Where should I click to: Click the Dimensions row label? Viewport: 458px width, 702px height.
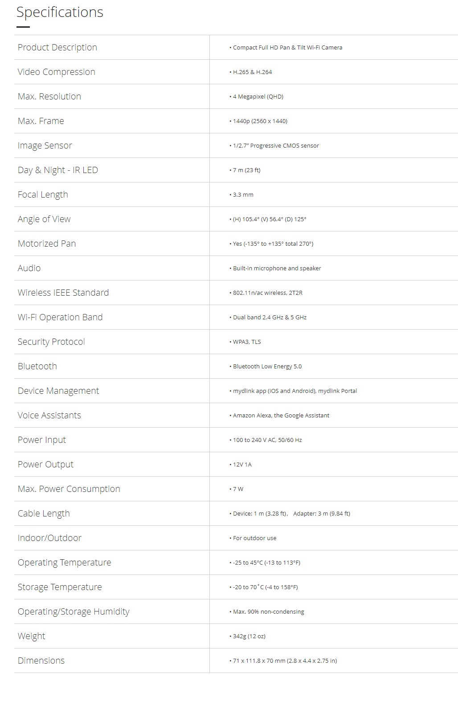point(41,661)
